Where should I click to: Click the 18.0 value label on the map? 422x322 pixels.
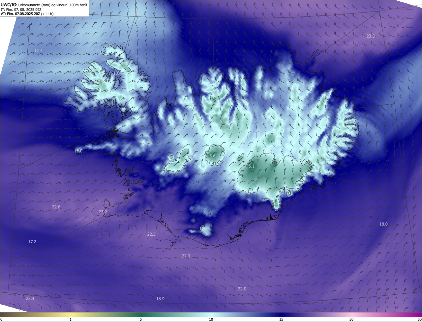point(383,224)
